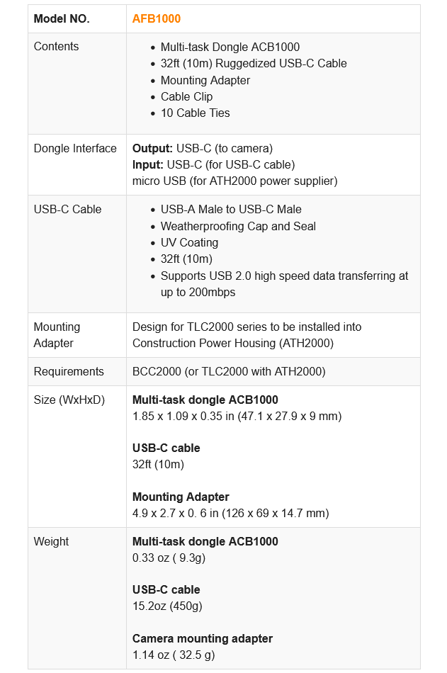447x673 pixels.
Task: Click the 'Weight' row label
Action: tap(51, 541)
